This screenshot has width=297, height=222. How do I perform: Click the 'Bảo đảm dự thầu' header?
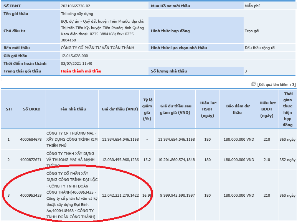(x=238, y=109)
